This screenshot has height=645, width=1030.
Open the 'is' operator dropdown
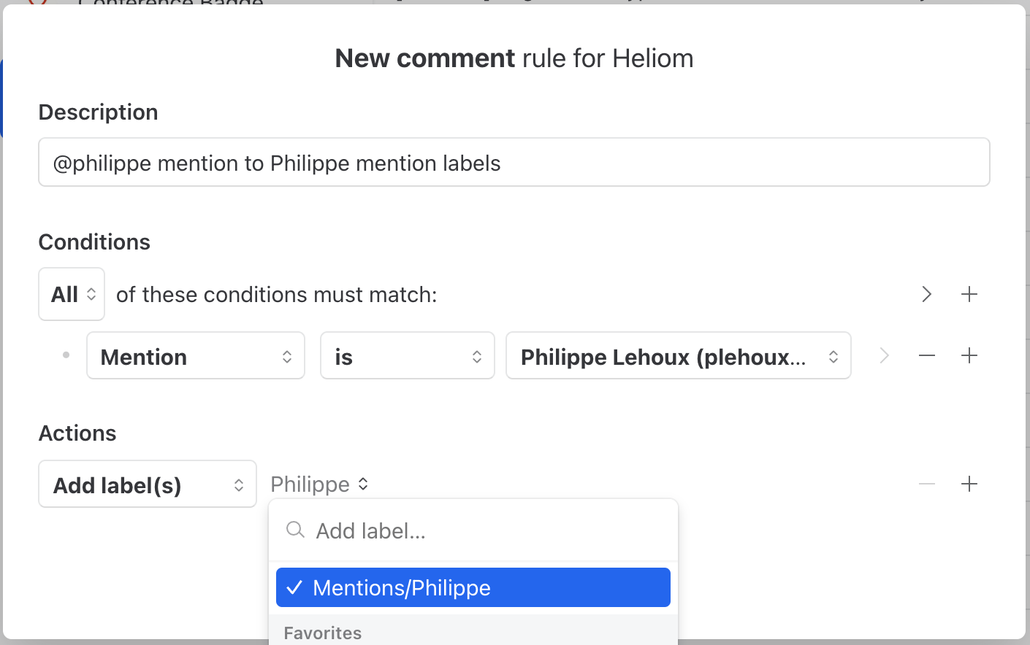[408, 355]
